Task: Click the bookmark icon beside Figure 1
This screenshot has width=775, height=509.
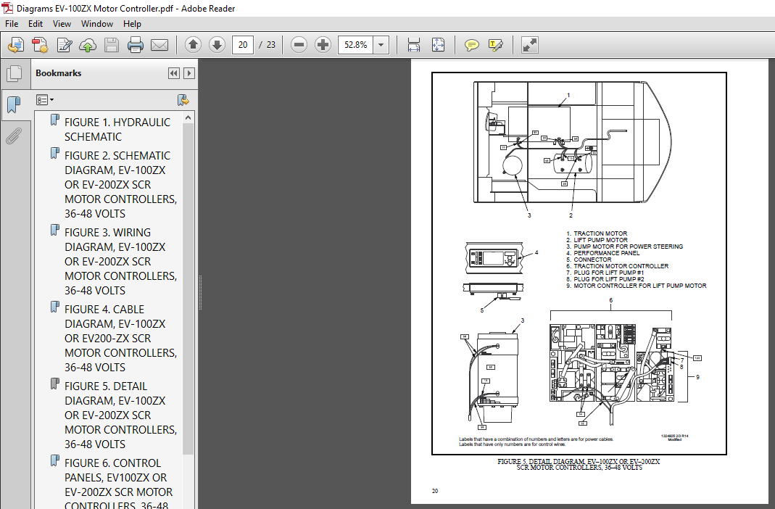Action: click(x=55, y=120)
